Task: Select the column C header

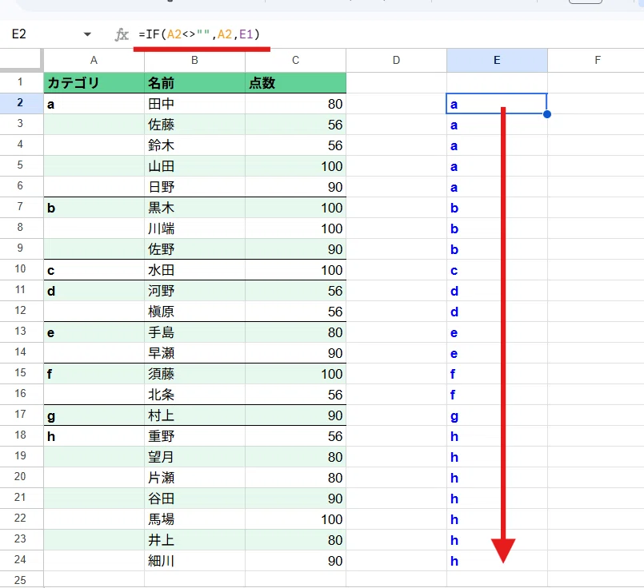Action: click(x=296, y=60)
